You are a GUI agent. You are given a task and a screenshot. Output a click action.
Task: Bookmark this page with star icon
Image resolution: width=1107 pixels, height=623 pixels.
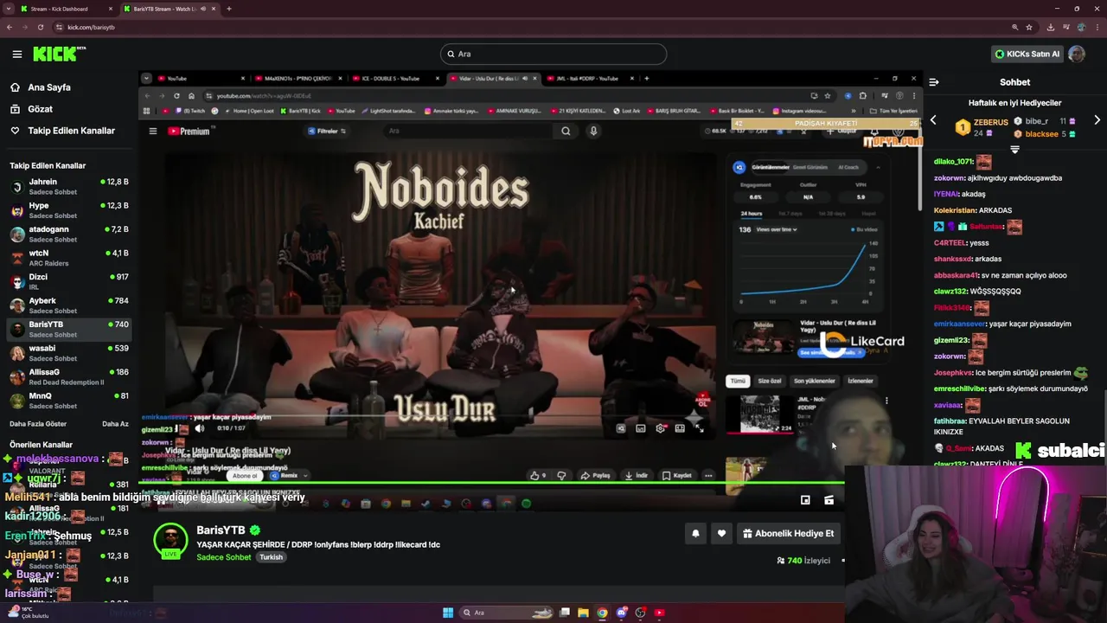point(1031,27)
